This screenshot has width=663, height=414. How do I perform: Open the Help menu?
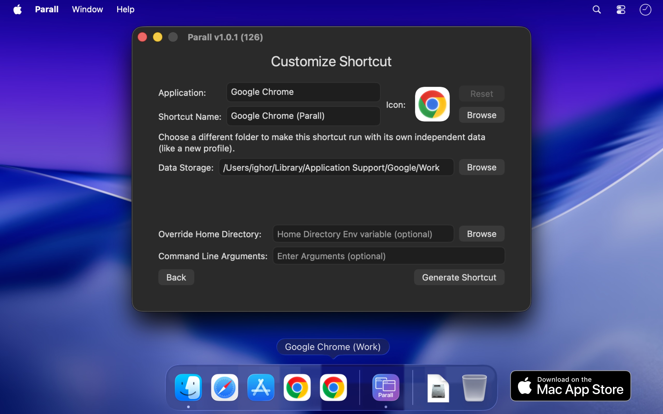(125, 10)
